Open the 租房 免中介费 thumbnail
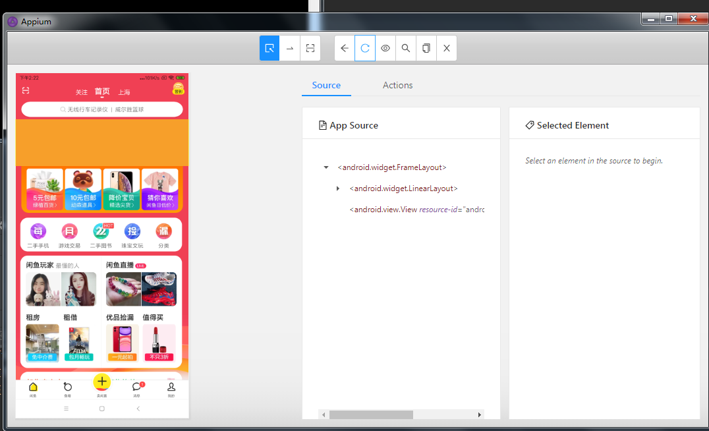Image resolution: width=709 pixels, height=431 pixels. [43, 342]
